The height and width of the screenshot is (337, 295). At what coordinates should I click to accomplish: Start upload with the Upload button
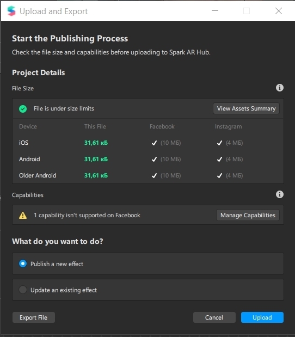262,317
